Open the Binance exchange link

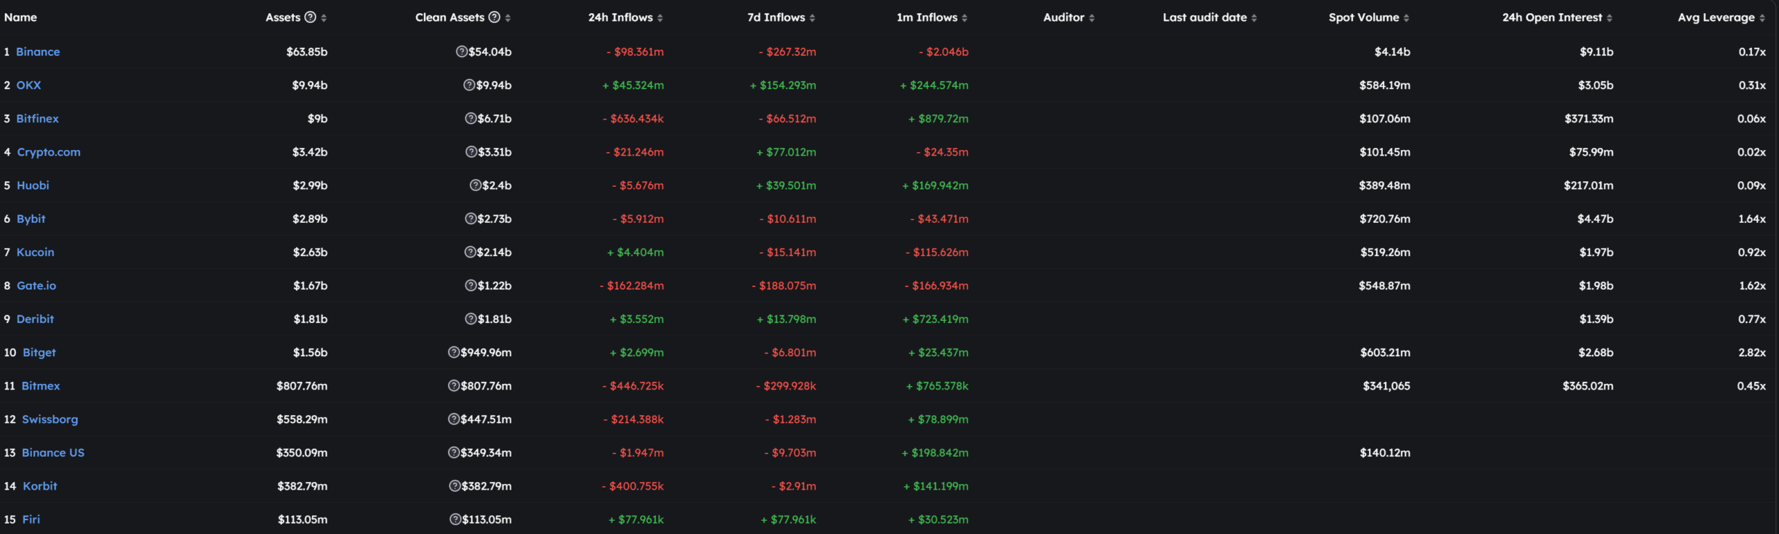click(38, 51)
